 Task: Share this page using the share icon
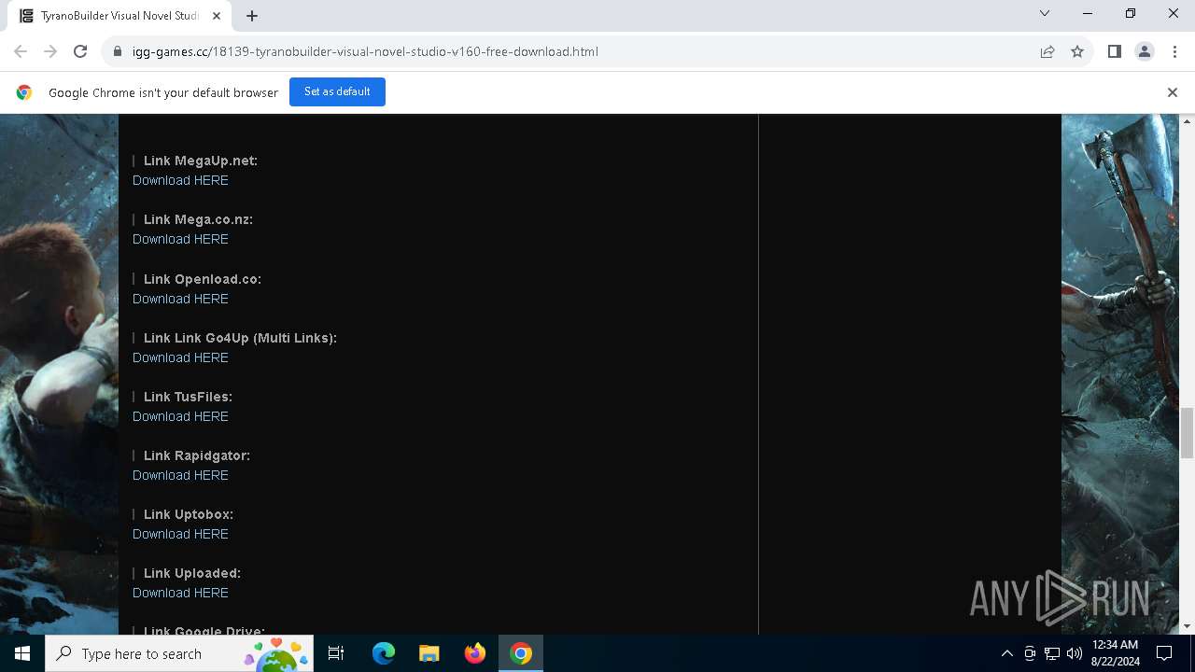pos(1047,51)
